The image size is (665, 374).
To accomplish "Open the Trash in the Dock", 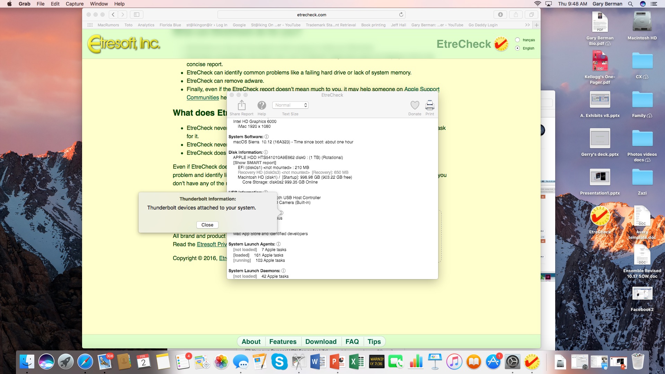I will (x=638, y=362).
